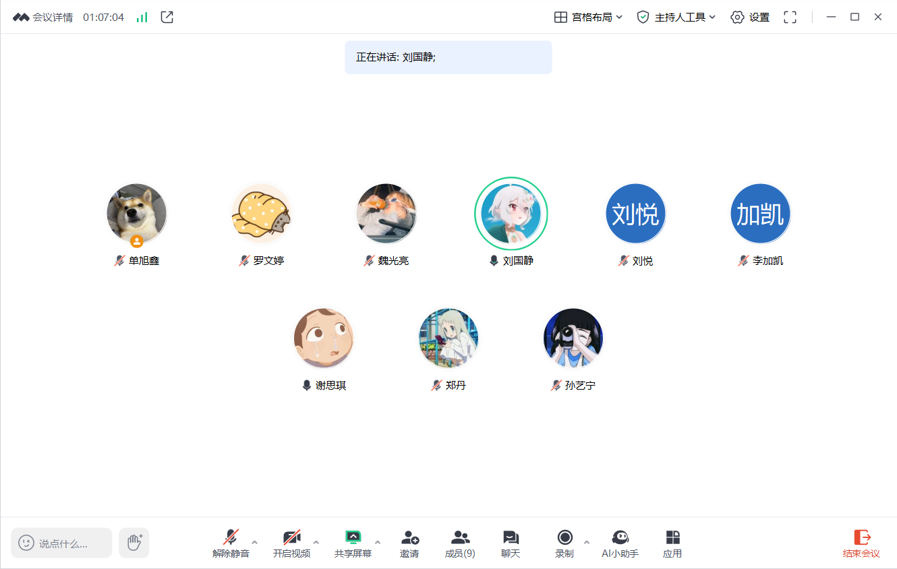Viewport: 897px width, 569px height.
Task: Turn on camera with 开启视频
Action: pos(291,543)
